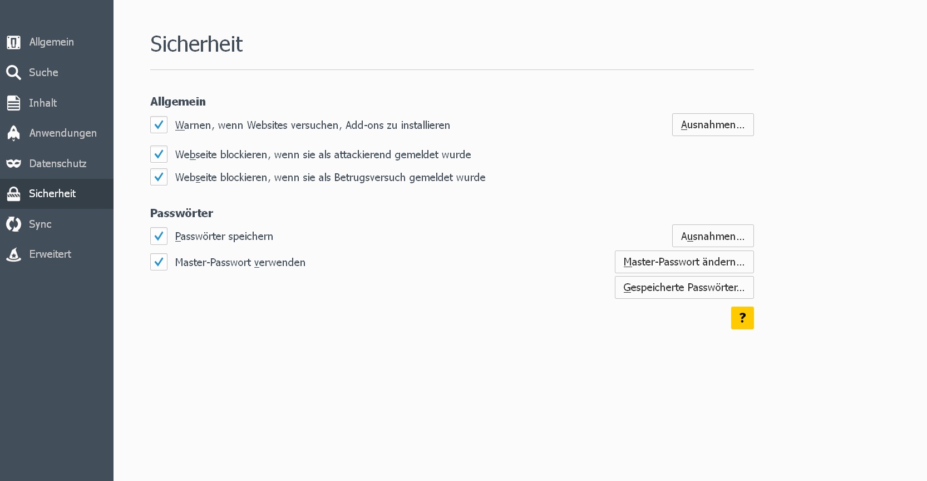This screenshot has width=927, height=481.
Task: Click the Sicherheit padlock icon
Action: 14,193
